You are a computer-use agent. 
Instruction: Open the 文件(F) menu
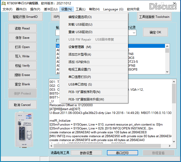tap(7, 9)
